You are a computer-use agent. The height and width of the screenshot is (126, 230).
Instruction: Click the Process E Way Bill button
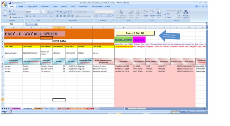(135, 33)
